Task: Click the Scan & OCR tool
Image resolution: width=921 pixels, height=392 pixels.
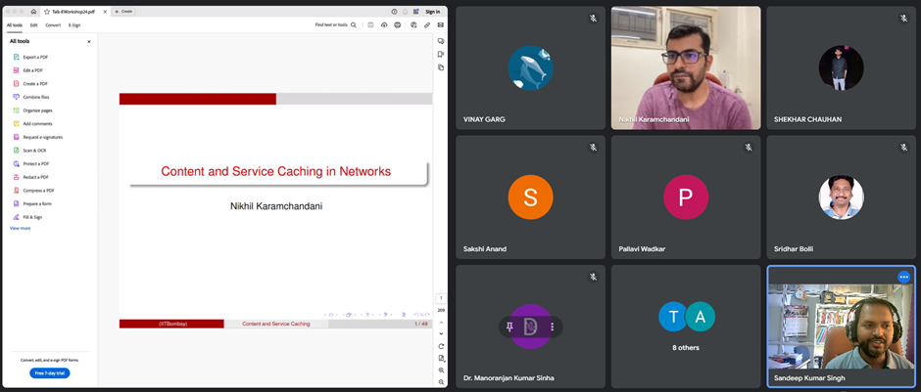Action: pyautogui.click(x=34, y=151)
